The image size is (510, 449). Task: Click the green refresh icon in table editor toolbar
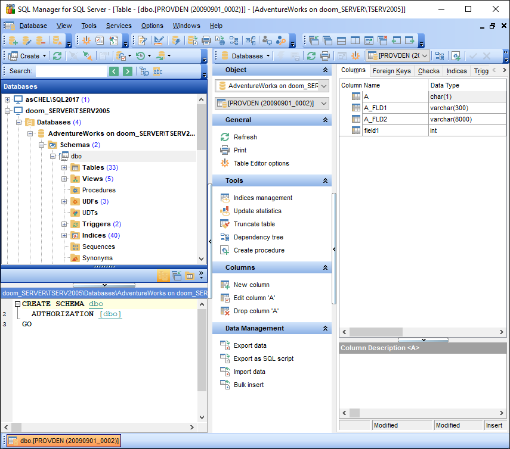click(x=311, y=56)
